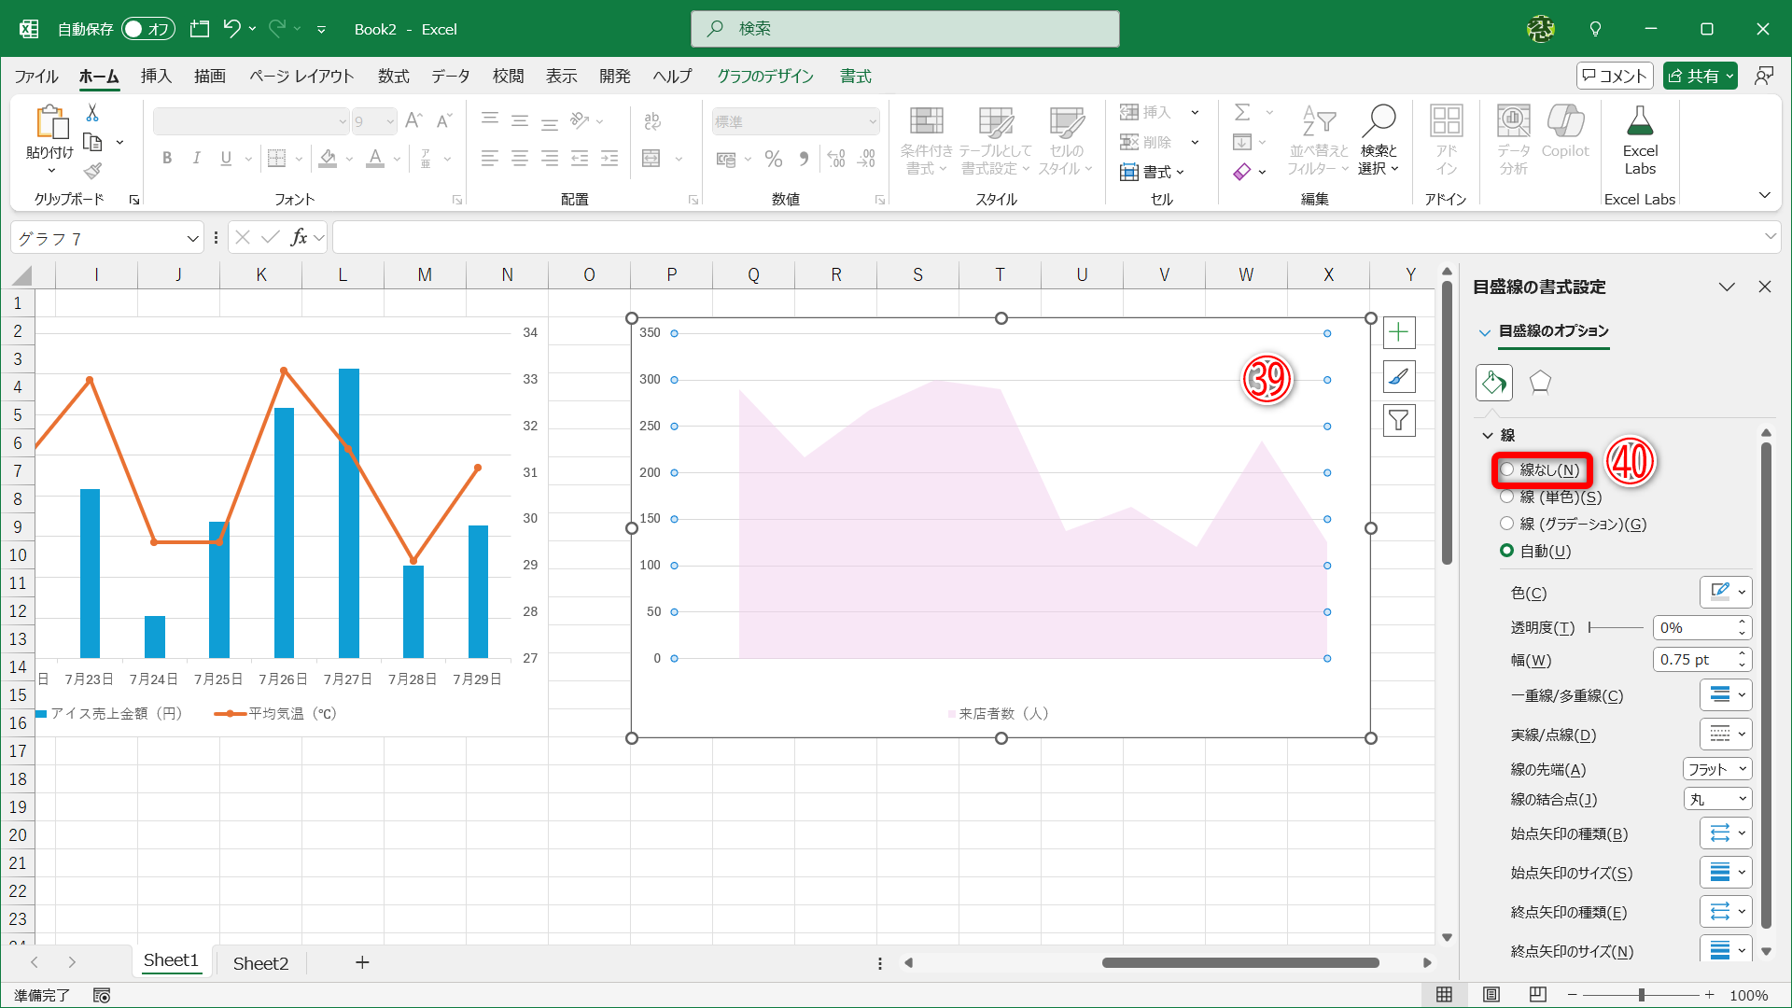Open the Chart Filters funnel icon
The height and width of the screenshot is (1008, 1792).
[x=1398, y=421]
